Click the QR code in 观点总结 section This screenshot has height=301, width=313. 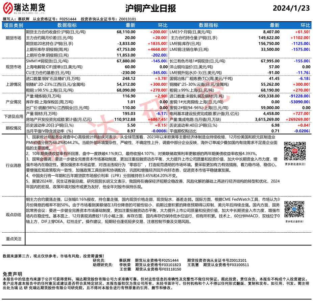click(x=292, y=209)
